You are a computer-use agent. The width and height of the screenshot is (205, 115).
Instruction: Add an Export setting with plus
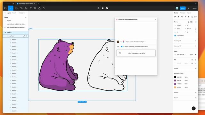(196, 98)
